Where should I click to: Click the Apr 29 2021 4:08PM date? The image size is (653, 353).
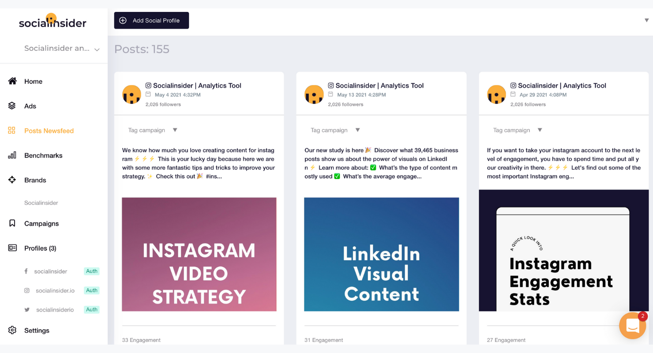pyautogui.click(x=543, y=95)
